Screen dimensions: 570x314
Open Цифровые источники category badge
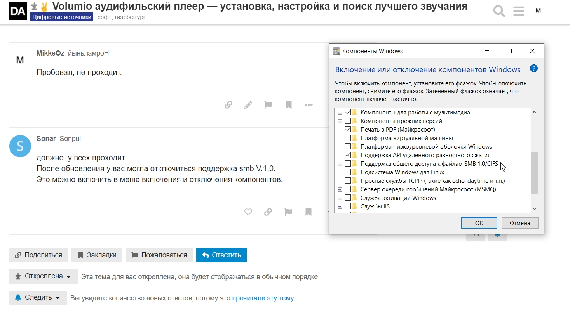pos(62,17)
